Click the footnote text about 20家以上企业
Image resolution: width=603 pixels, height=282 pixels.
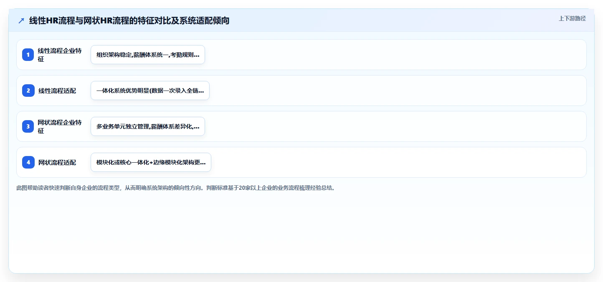click(x=175, y=188)
